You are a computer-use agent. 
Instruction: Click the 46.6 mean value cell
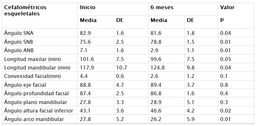click(156, 111)
